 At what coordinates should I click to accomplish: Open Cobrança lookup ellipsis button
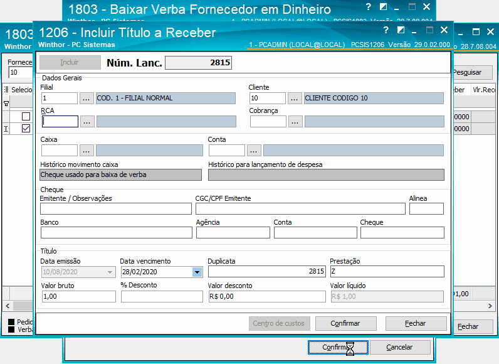coord(295,121)
